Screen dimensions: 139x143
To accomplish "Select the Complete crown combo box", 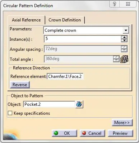I will [x=86, y=30].
